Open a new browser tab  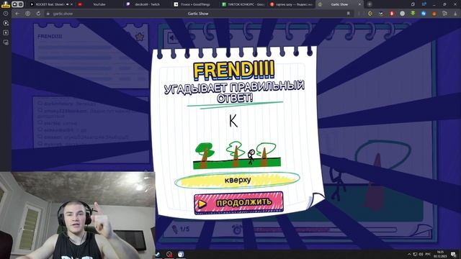(x=370, y=4)
